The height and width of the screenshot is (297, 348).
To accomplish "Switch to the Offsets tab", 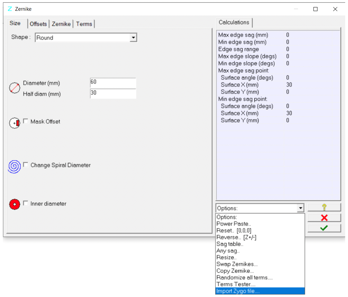I will (38, 24).
